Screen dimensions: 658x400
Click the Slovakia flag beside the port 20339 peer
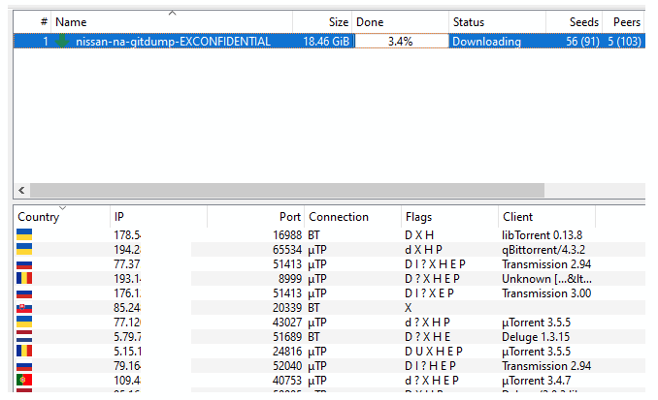[24, 307]
